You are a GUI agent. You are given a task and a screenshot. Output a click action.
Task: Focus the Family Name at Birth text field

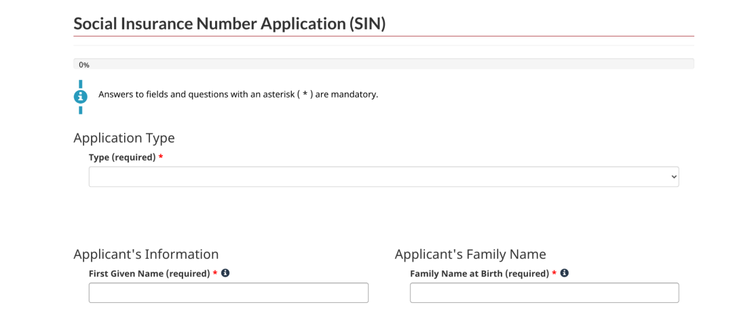pyautogui.click(x=544, y=293)
